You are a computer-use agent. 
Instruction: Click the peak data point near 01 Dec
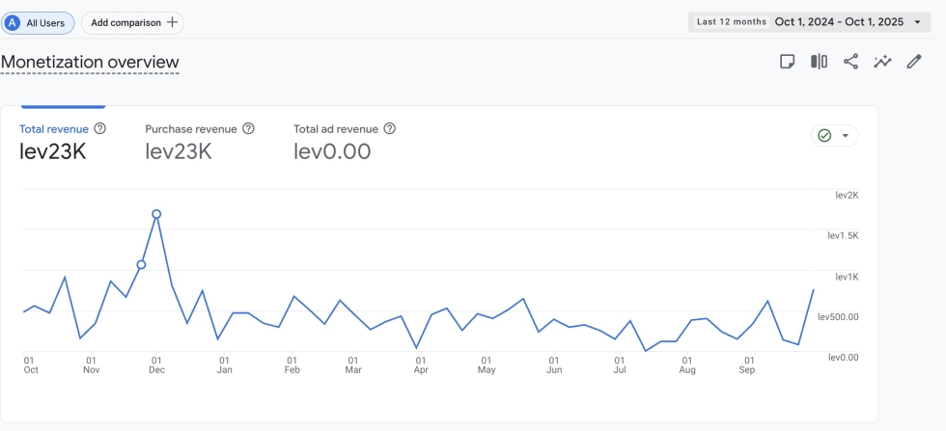(x=156, y=214)
